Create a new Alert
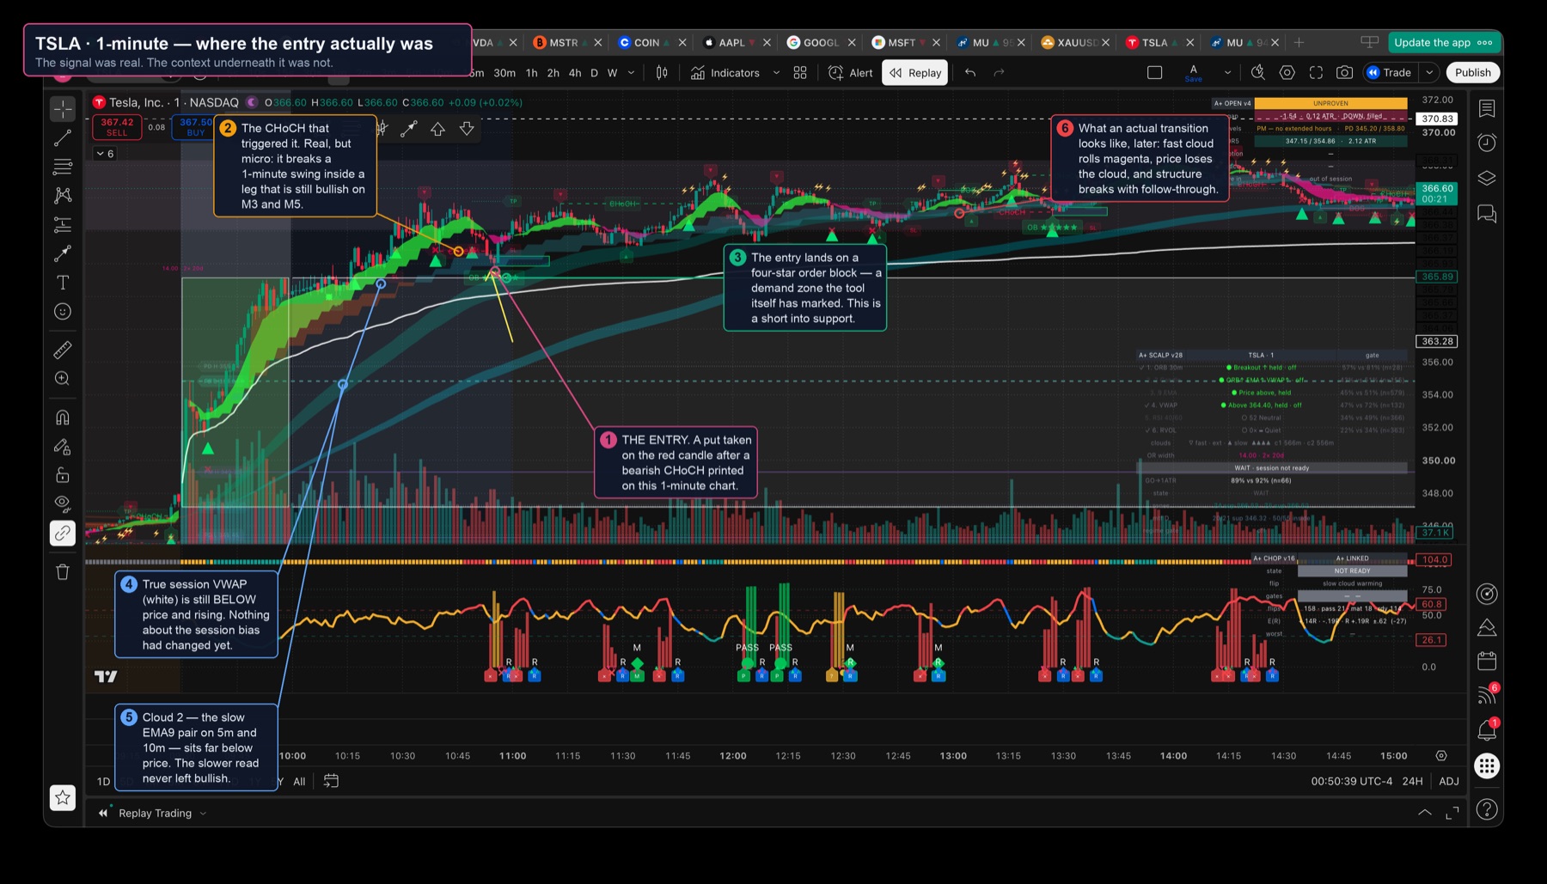1547x884 pixels. click(850, 73)
